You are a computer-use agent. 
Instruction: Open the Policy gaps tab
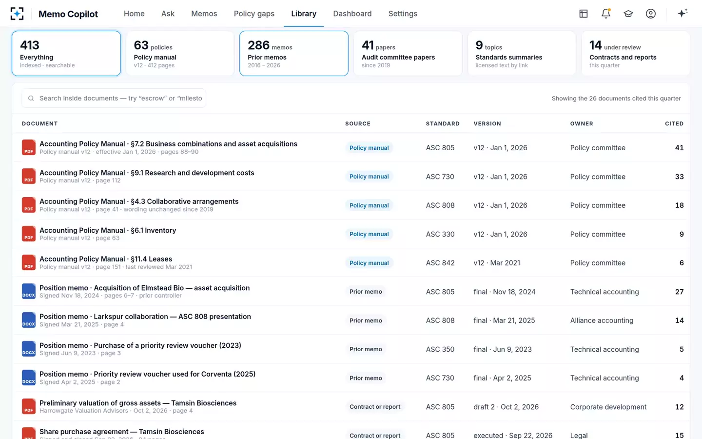point(254,14)
